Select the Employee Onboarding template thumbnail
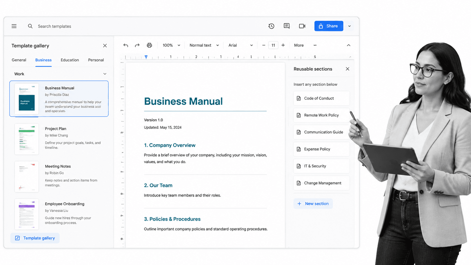The image size is (471, 265). tap(26, 214)
